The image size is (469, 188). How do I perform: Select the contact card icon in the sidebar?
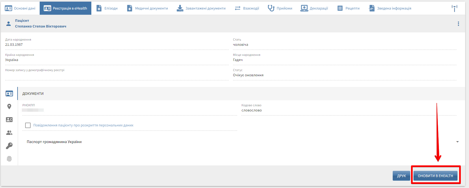pyautogui.click(x=9, y=120)
